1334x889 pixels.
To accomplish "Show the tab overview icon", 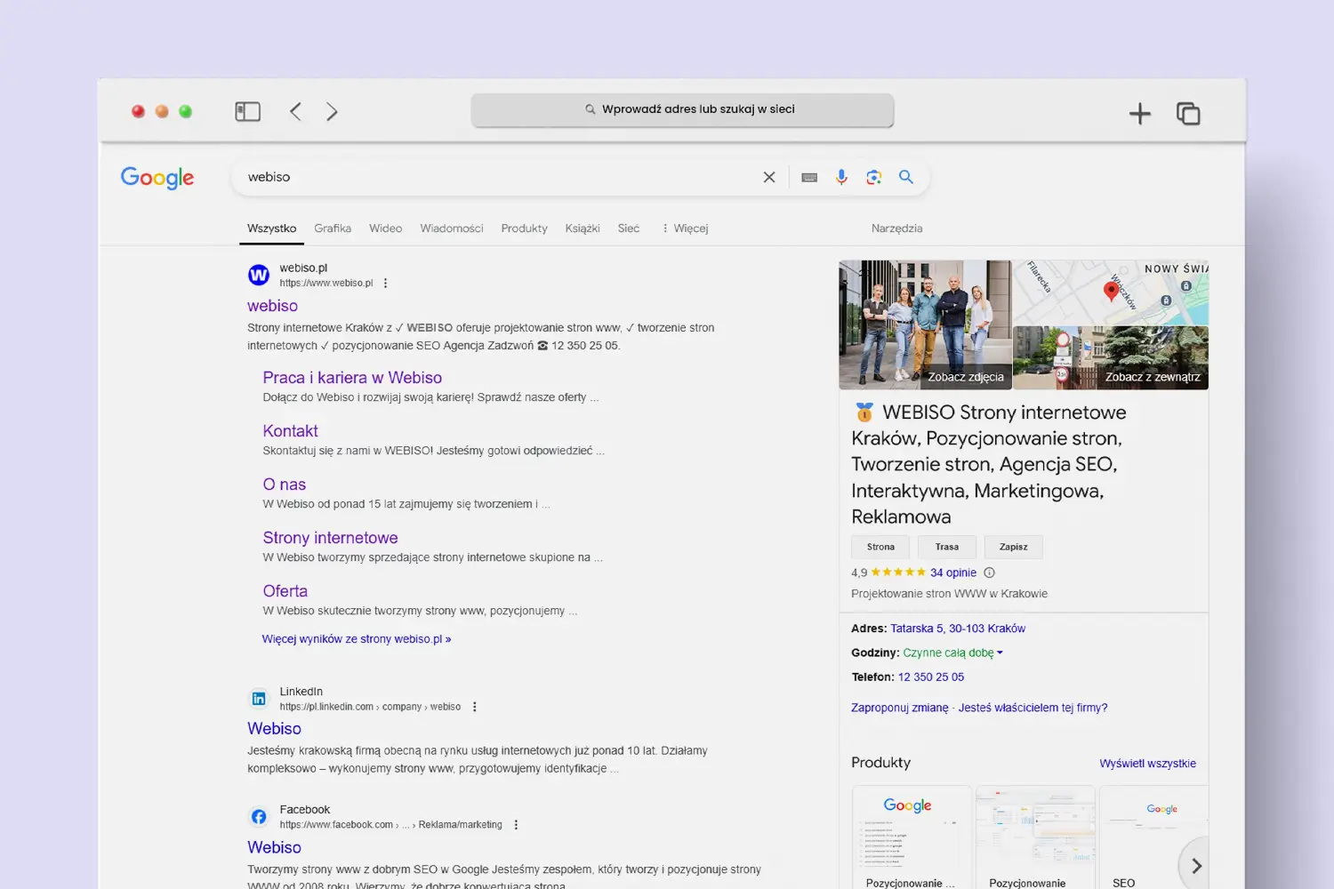I will tap(1188, 113).
